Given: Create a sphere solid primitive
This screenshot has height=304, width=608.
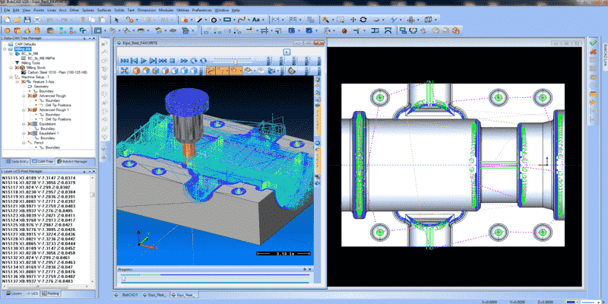Looking at the screenshot, I should 7,30.
